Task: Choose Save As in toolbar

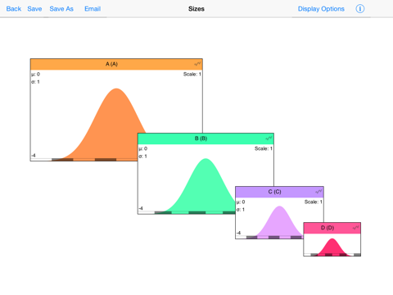Action: click(x=61, y=9)
